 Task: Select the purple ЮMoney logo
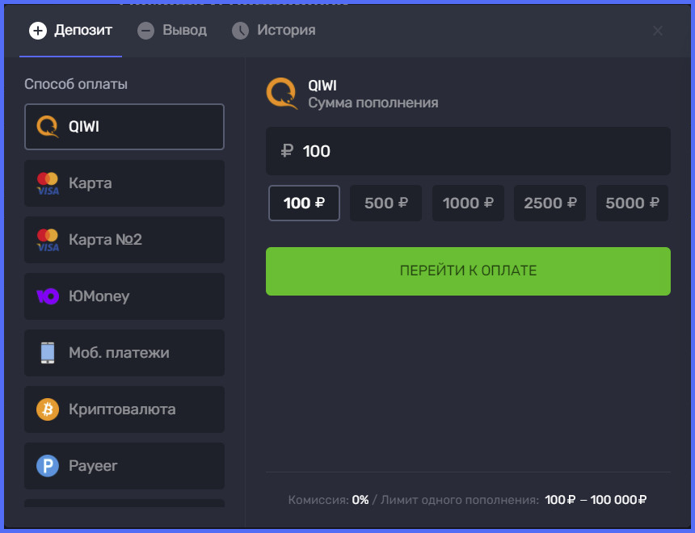pos(48,296)
